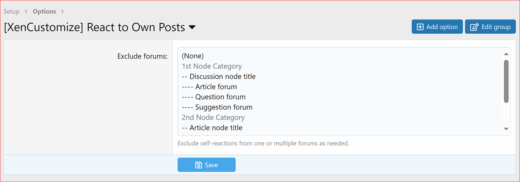Click the listbox scroll down arrow

coord(506,129)
